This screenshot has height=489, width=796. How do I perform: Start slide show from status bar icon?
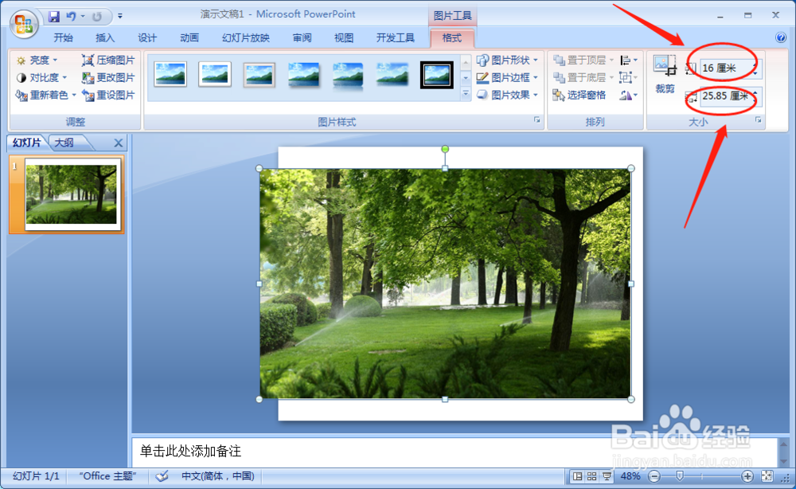pos(606,476)
